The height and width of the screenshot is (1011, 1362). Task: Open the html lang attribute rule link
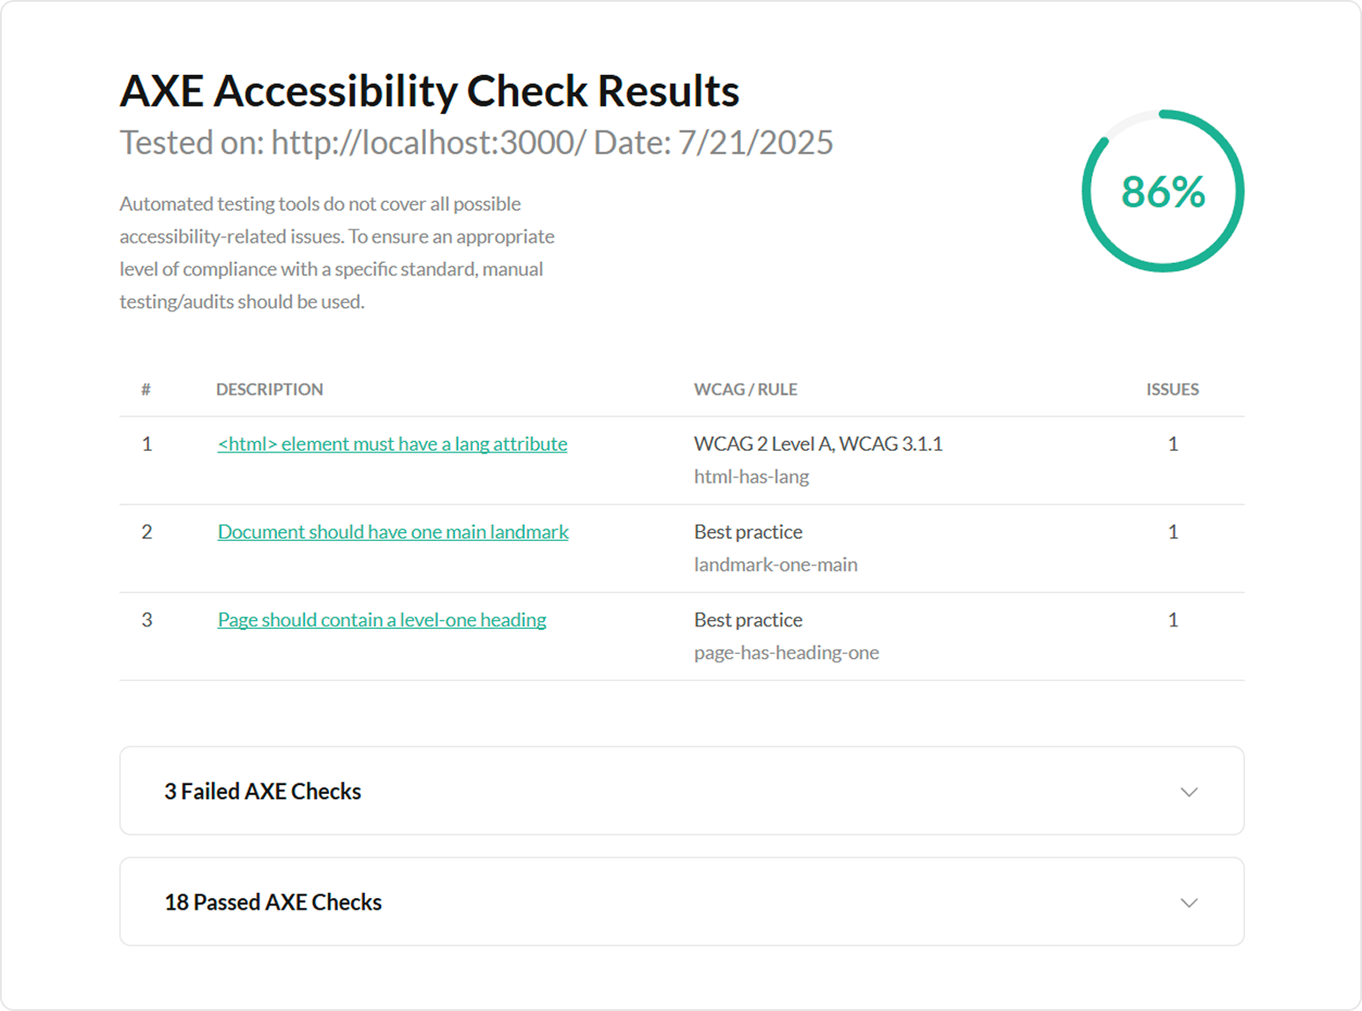pyautogui.click(x=393, y=444)
